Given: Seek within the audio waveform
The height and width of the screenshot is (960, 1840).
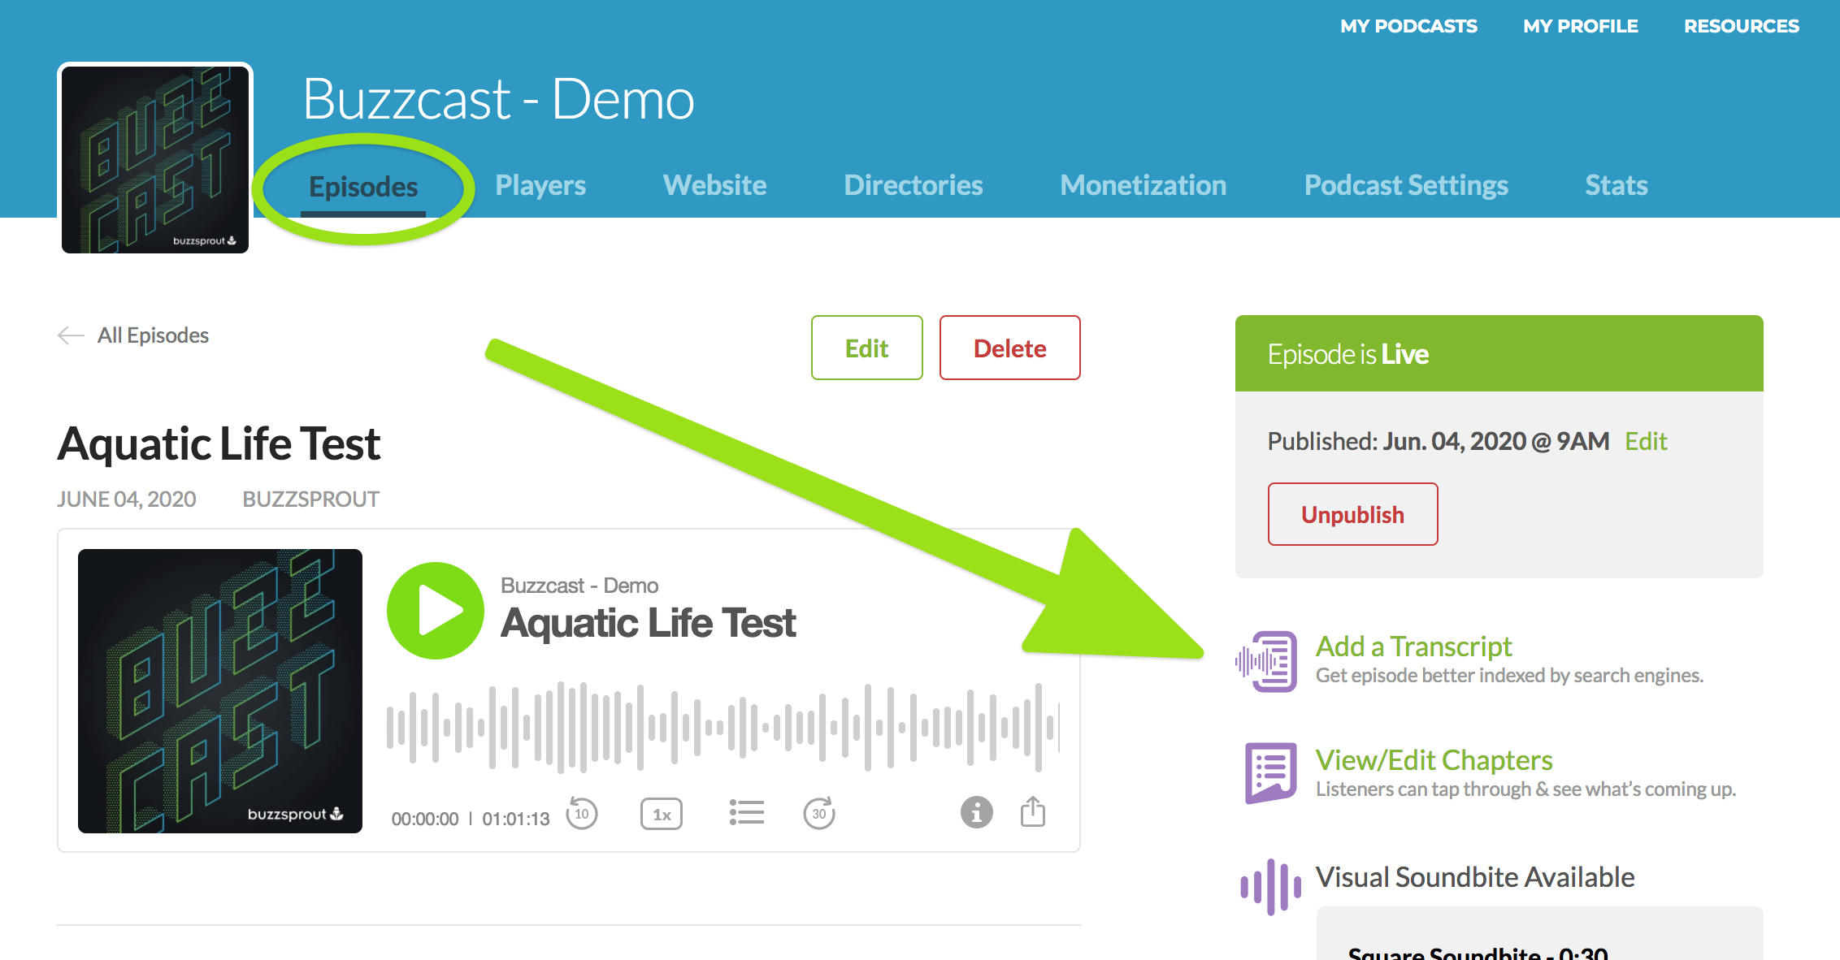Looking at the screenshot, I should click(x=722, y=726).
